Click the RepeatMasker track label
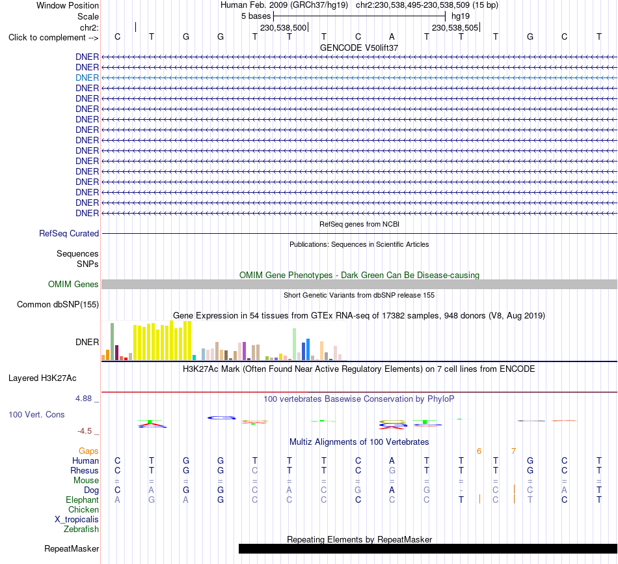The image size is (618, 564). click(x=72, y=548)
